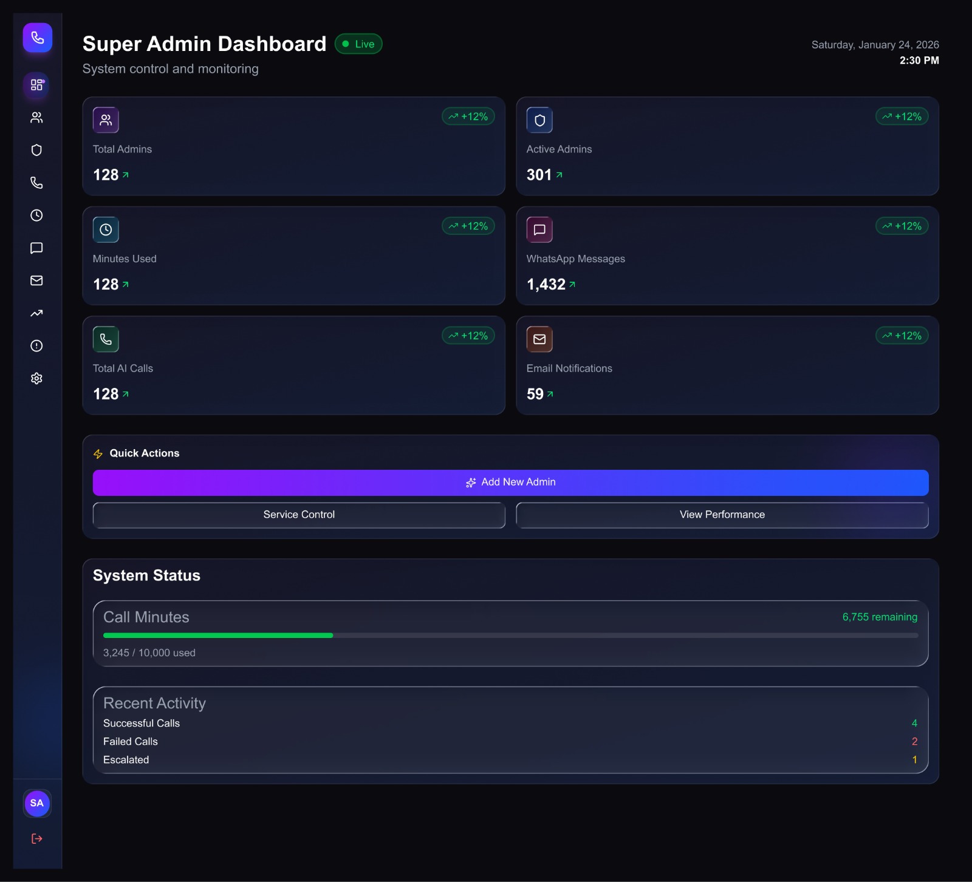Open the Security shield icon in sidebar
This screenshot has height=882, width=972.
pyautogui.click(x=36, y=150)
